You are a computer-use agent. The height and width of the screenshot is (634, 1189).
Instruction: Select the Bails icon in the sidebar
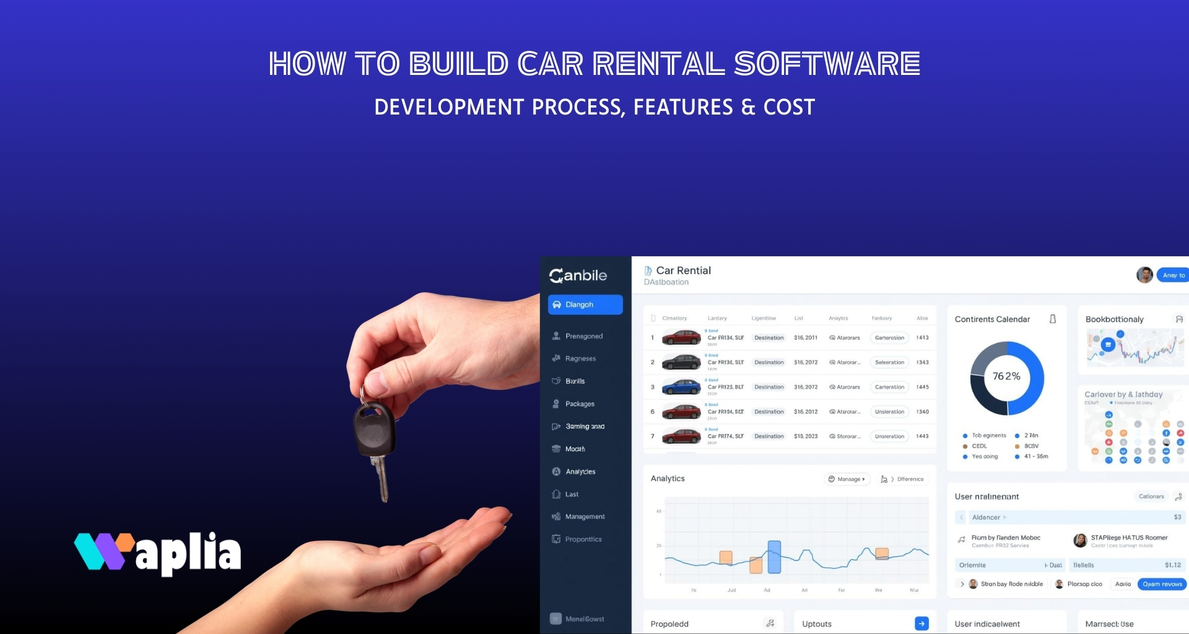point(555,381)
